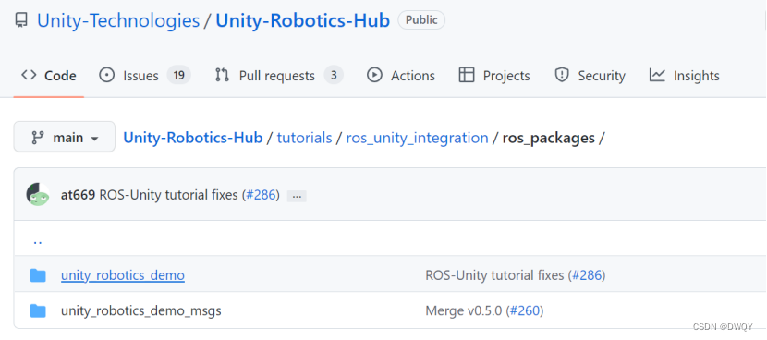Viewport: 767px width, 340px height.
Task: Click the Pull requests branch icon
Action: click(222, 76)
